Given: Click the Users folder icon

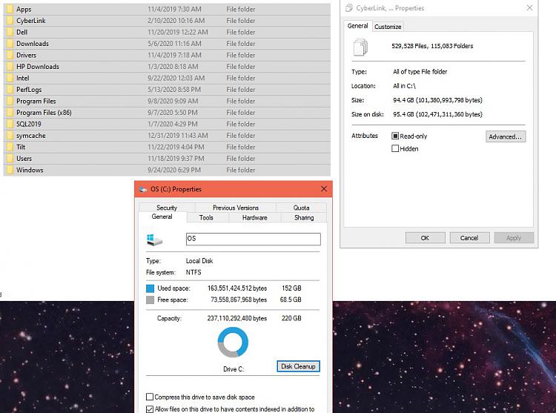Looking at the screenshot, I should click(x=10, y=159).
